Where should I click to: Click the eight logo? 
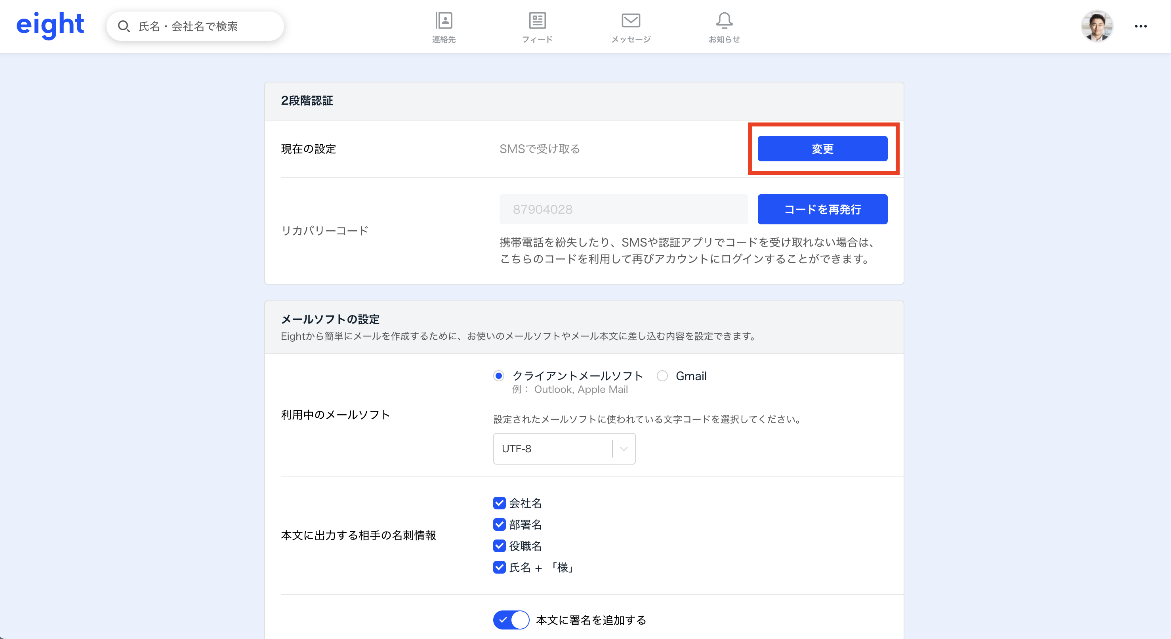pos(50,25)
